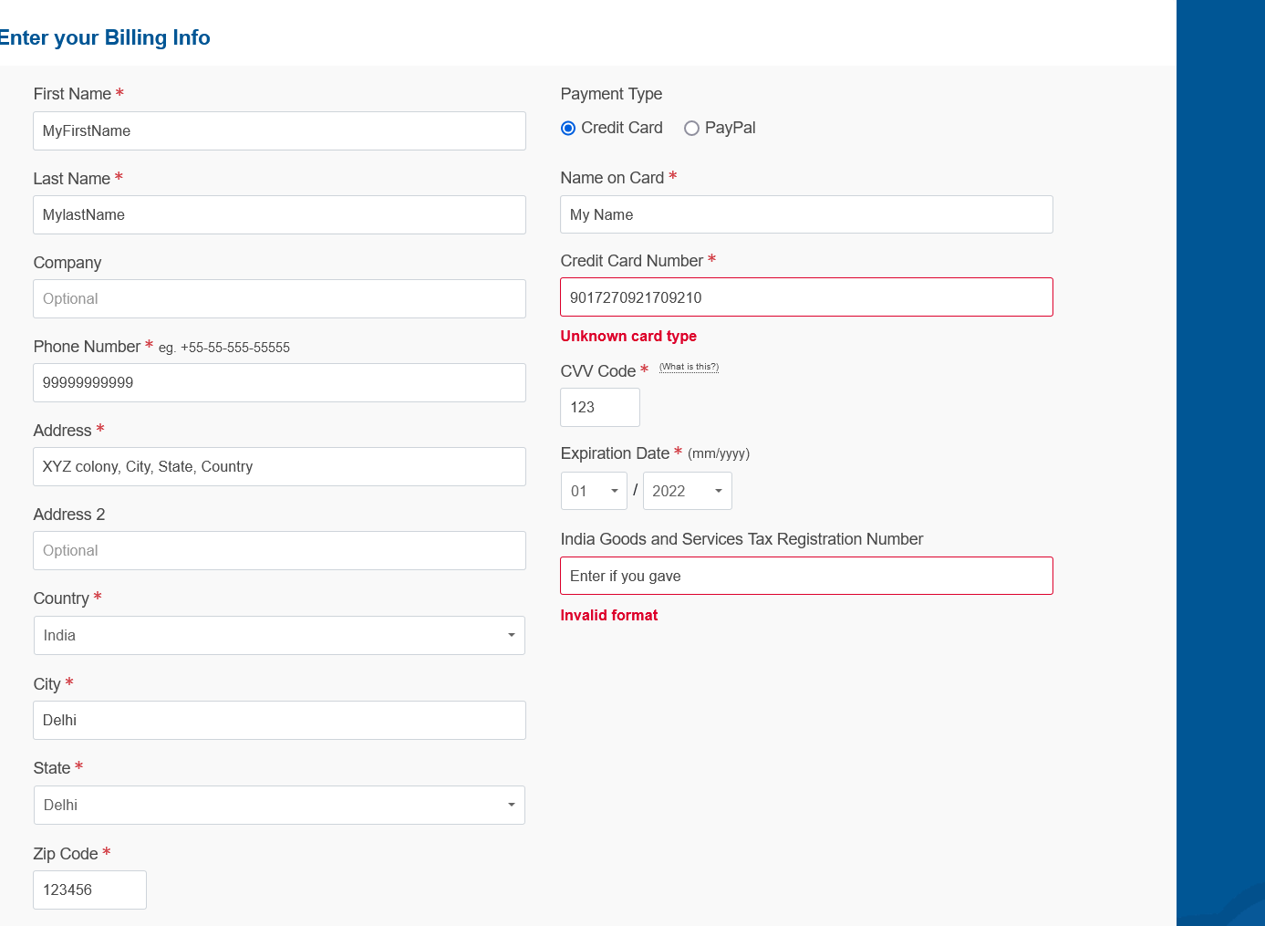Select the PayPal payment option
Viewport: 1265px width, 926px height.
click(x=692, y=129)
